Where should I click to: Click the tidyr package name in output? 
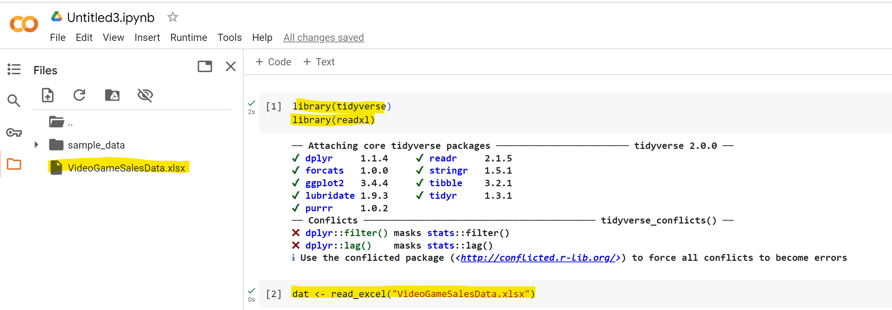pos(443,196)
